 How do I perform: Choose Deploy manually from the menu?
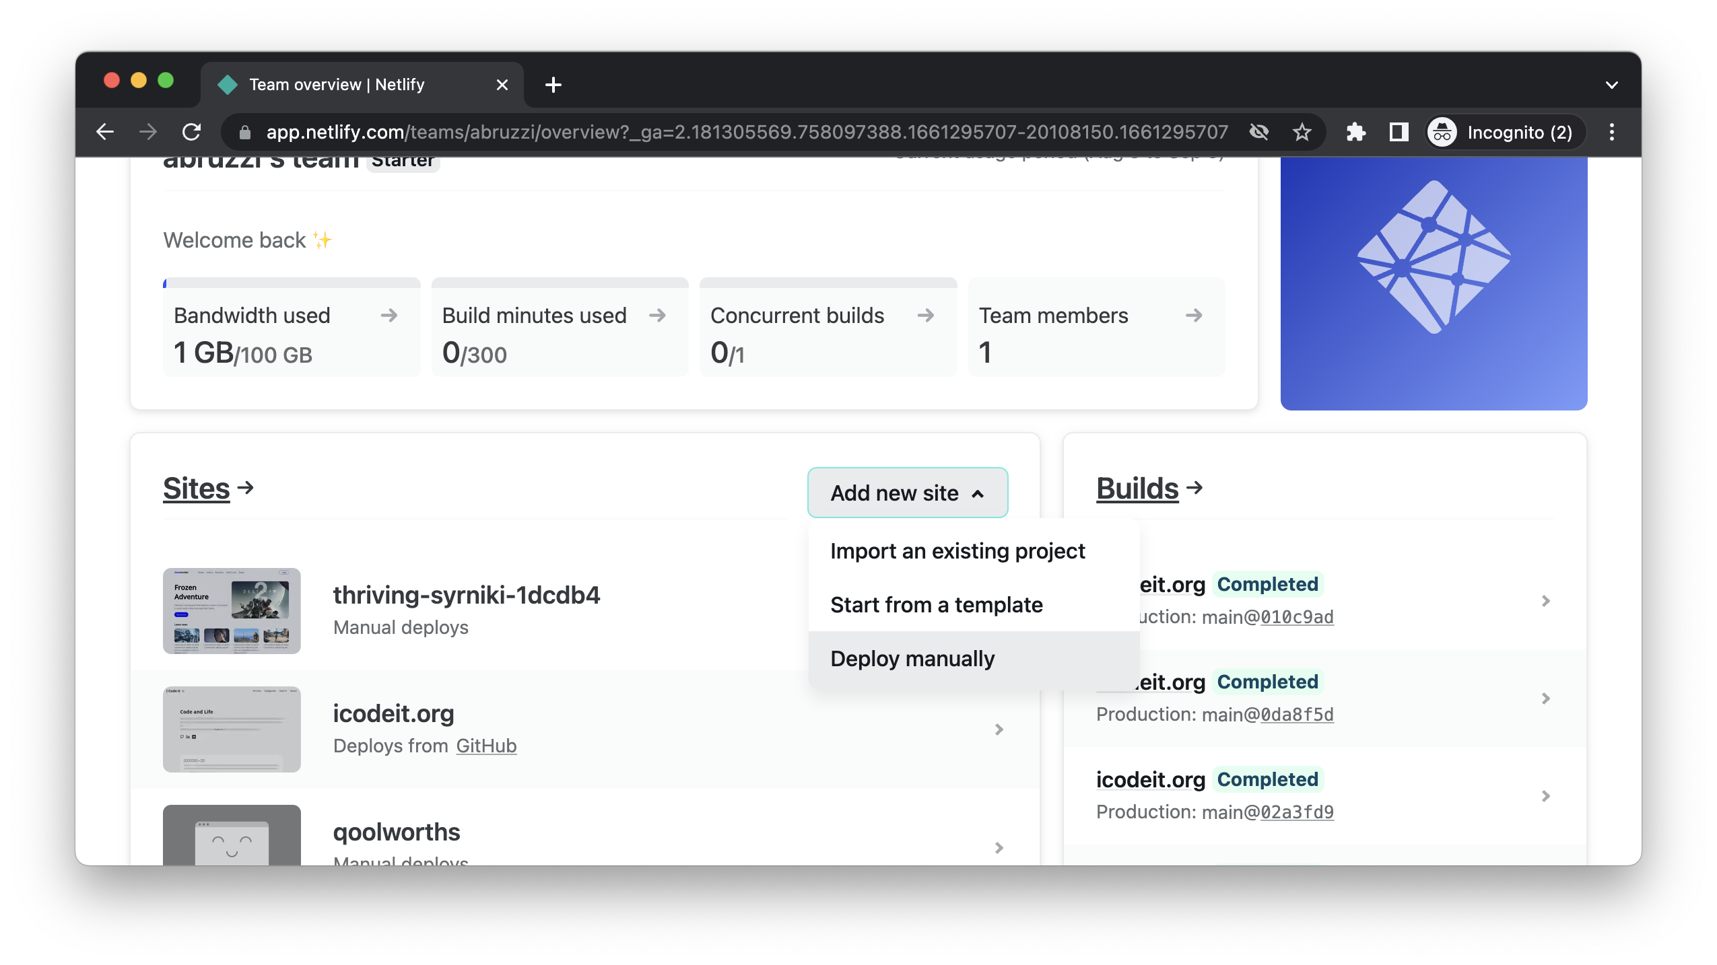912,658
